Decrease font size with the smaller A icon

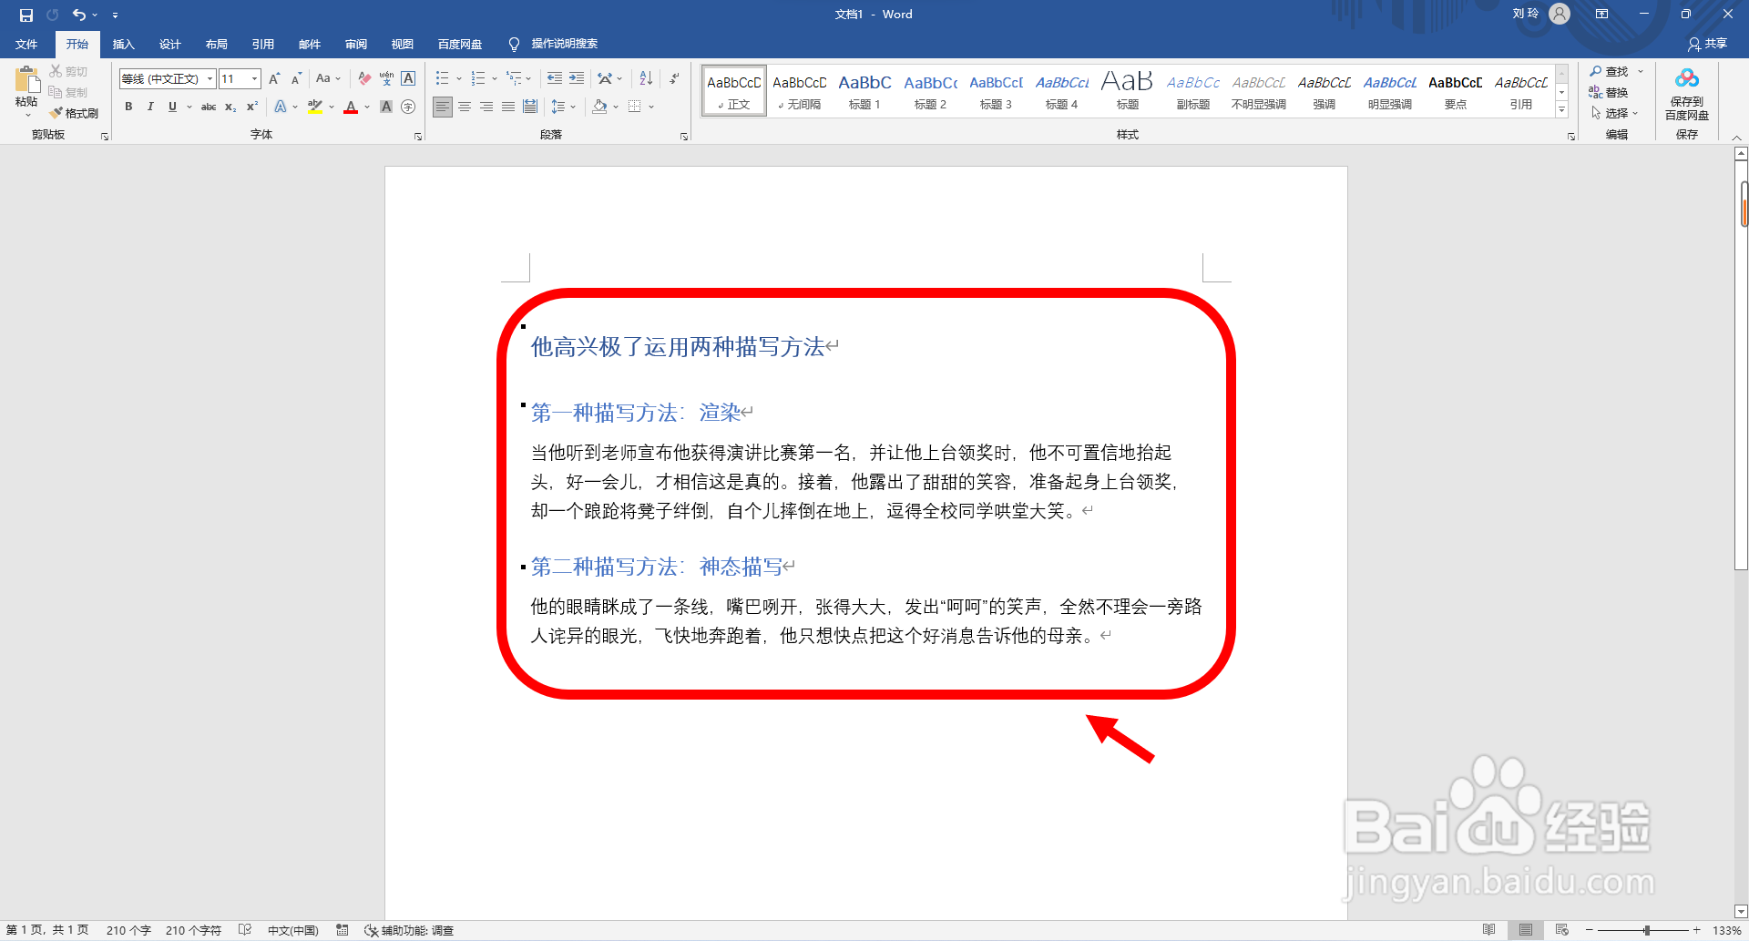[296, 79]
